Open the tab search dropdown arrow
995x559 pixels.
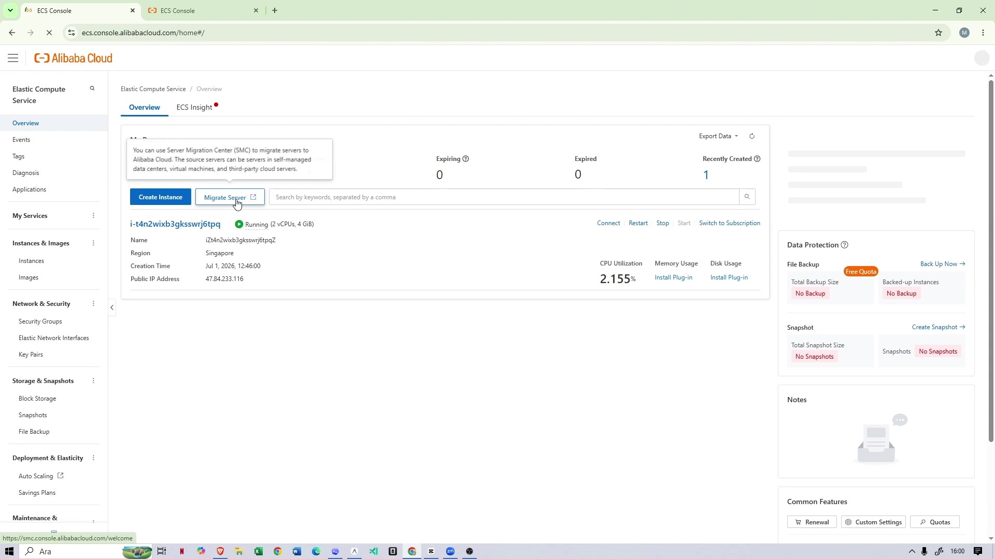click(x=10, y=10)
